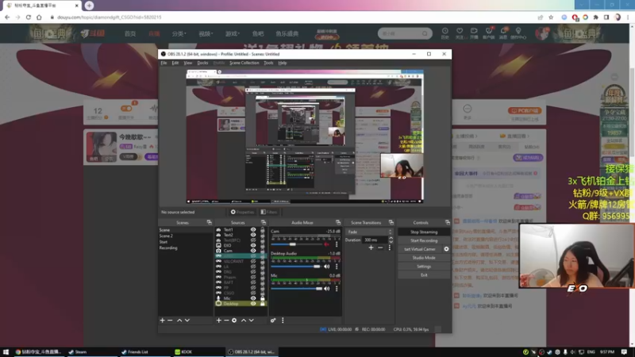Unmute the Cam audio channel

click(x=327, y=244)
